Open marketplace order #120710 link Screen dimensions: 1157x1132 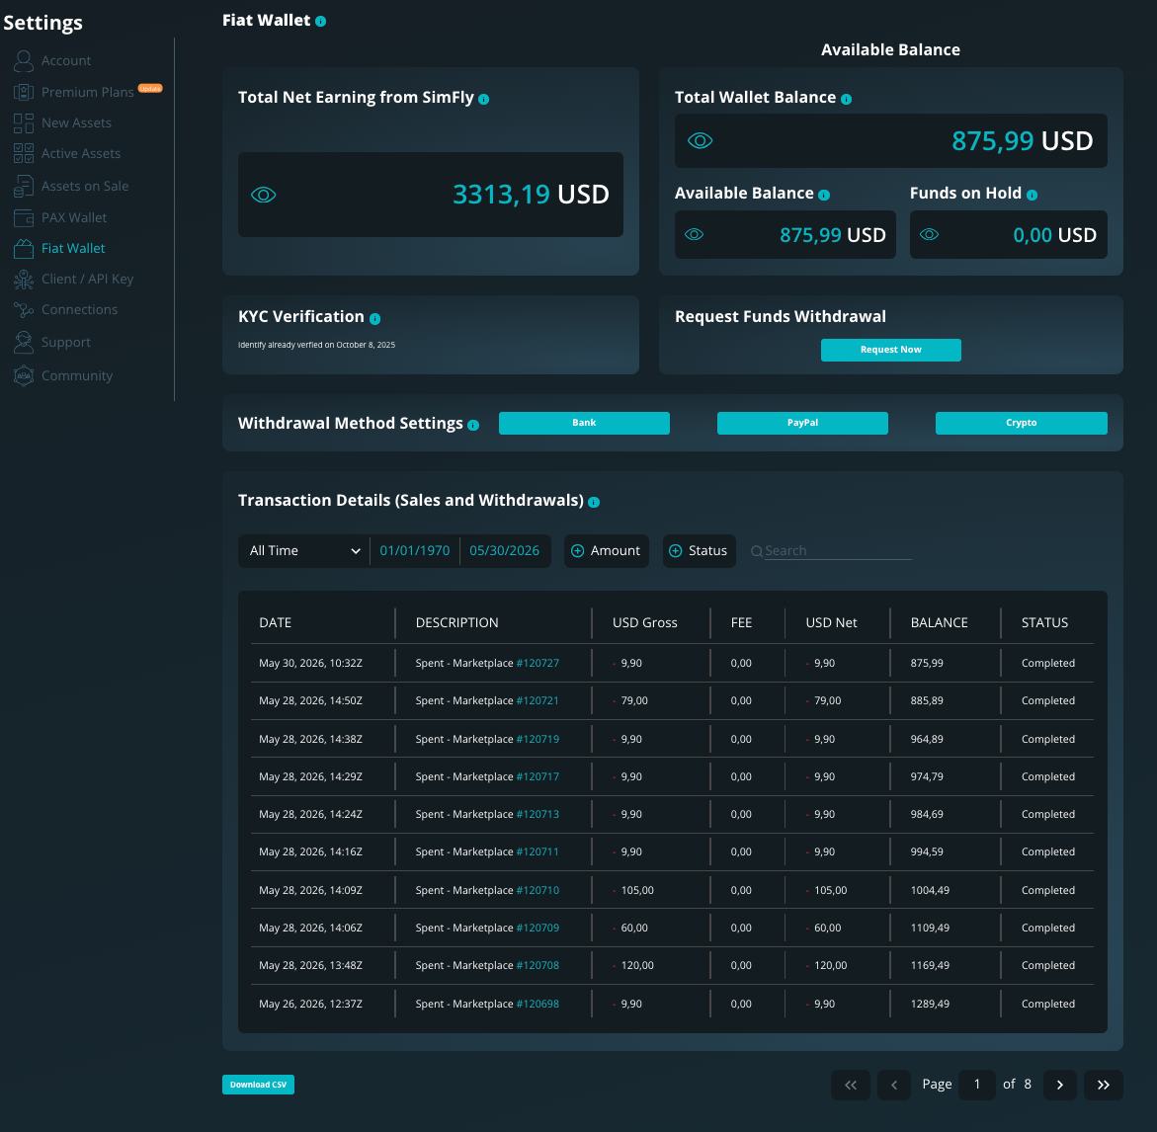[x=537, y=890]
